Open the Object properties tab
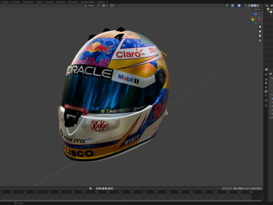273x205 pixels. pyautogui.click(x=266, y=101)
